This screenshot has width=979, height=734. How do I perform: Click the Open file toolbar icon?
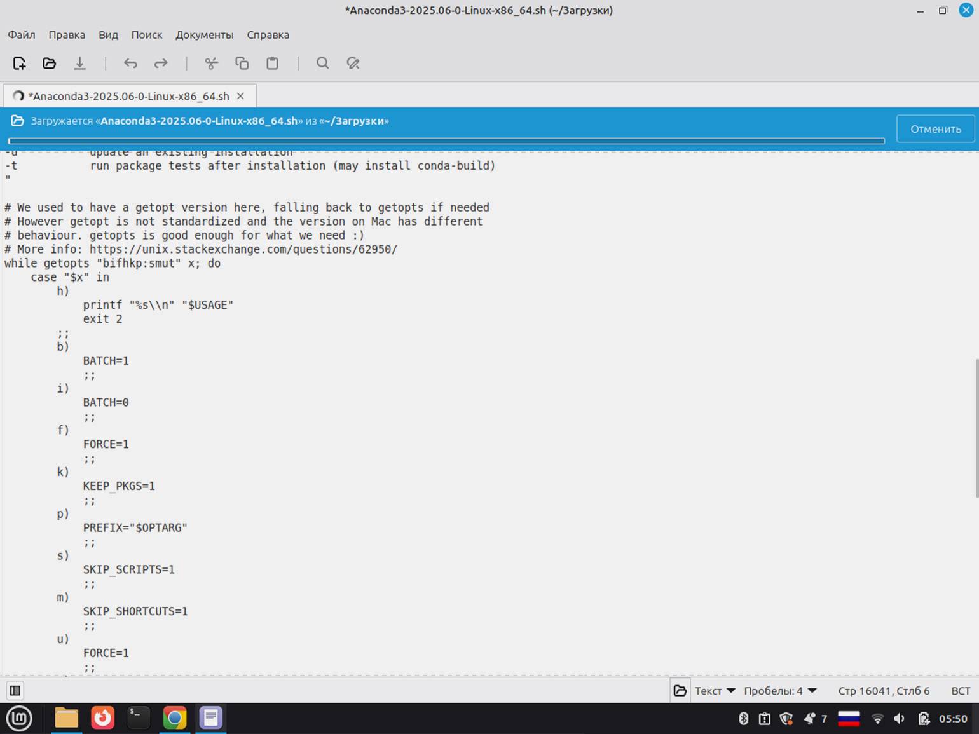[50, 63]
